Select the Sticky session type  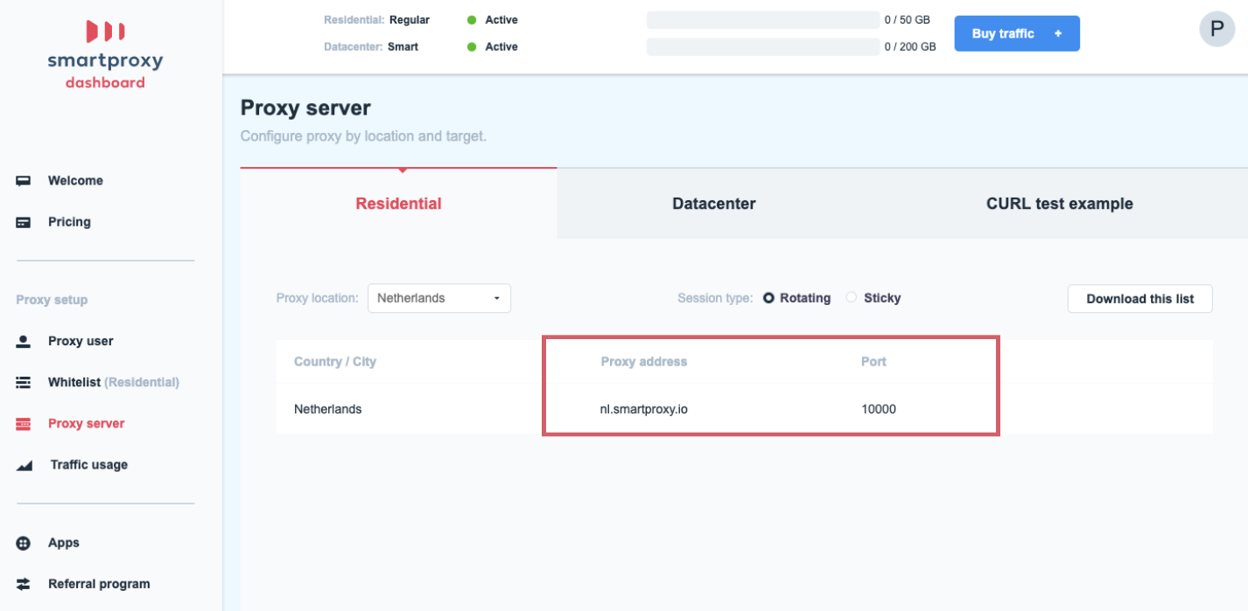[873, 298]
